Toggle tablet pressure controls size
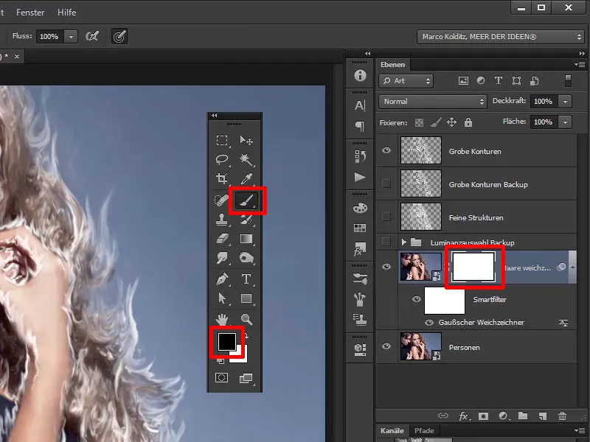 tap(119, 36)
